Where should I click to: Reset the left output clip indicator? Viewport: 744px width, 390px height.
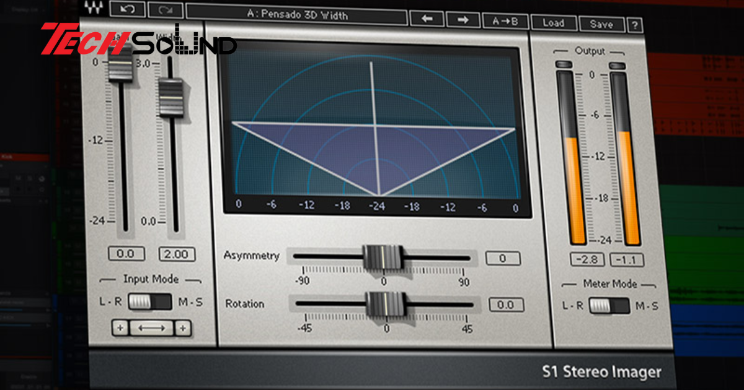point(564,64)
